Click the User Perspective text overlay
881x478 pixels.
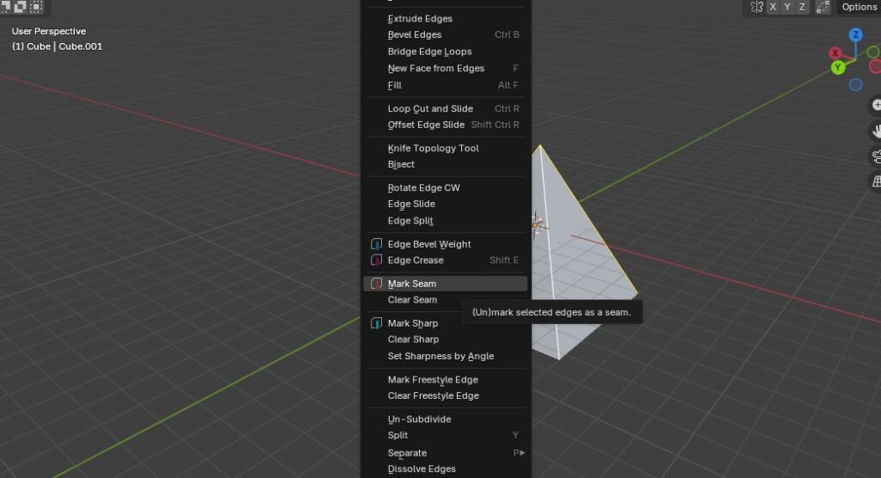pos(49,32)
